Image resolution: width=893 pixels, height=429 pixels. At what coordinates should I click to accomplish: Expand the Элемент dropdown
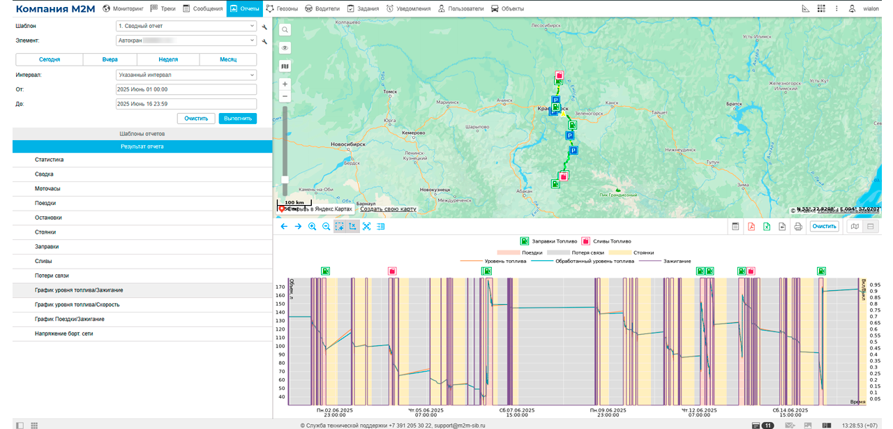[x=186, y=41]
